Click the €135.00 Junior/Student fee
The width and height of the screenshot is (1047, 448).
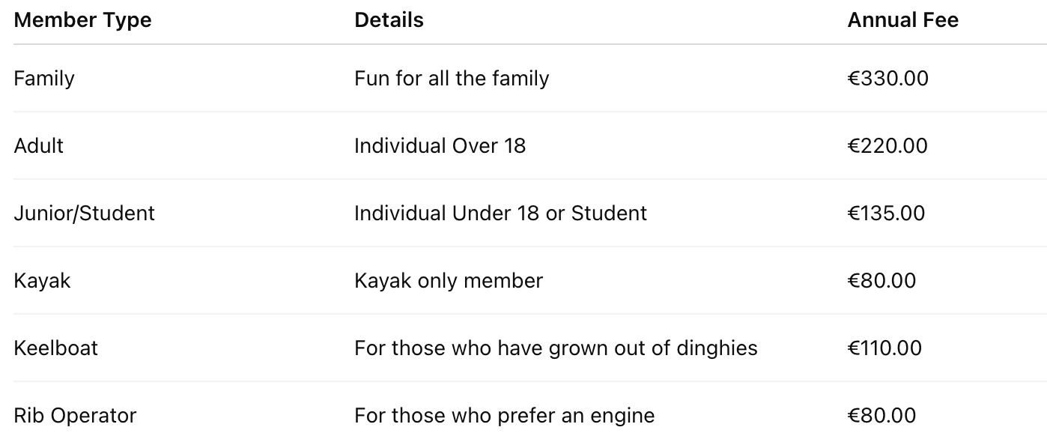point(886,213)
